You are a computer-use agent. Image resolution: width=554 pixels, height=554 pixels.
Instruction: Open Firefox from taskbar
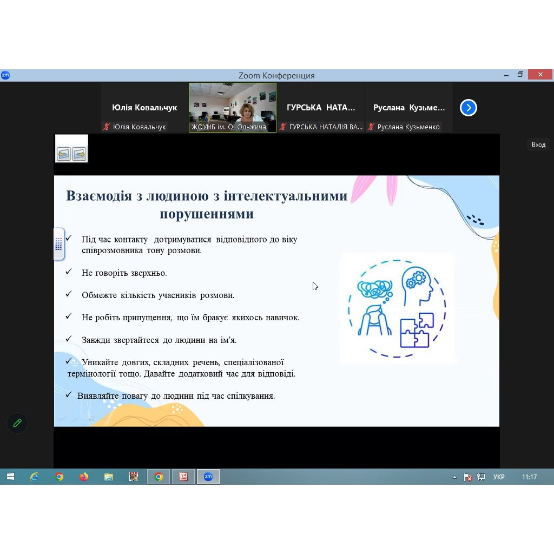point(84,477)
